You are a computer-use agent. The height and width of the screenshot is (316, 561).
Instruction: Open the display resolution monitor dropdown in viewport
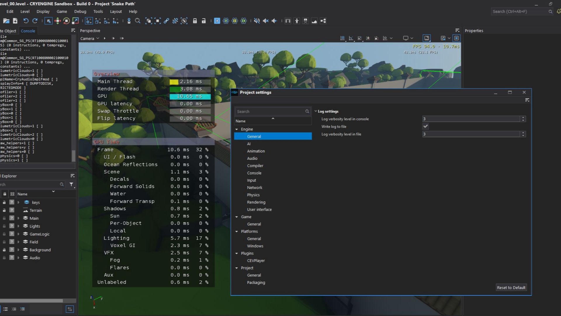pos(408,38)
